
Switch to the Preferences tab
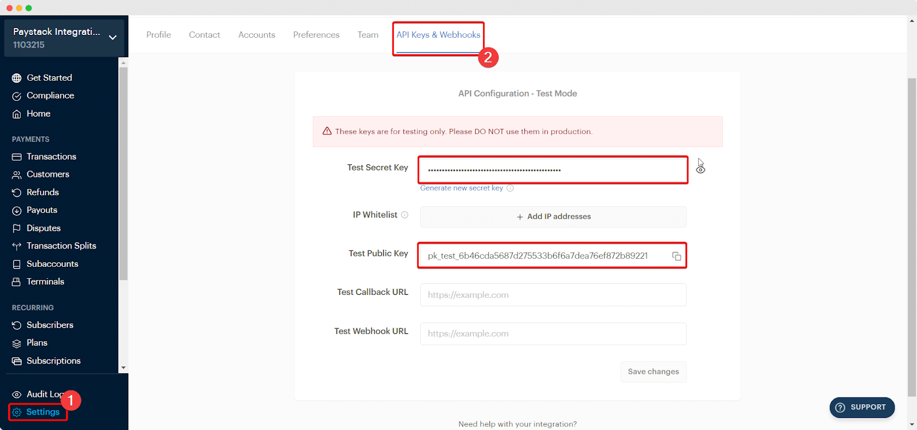[316, 35]
